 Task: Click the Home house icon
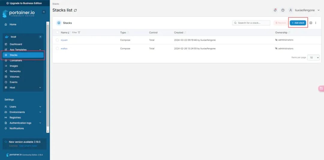tap(6, 24)
